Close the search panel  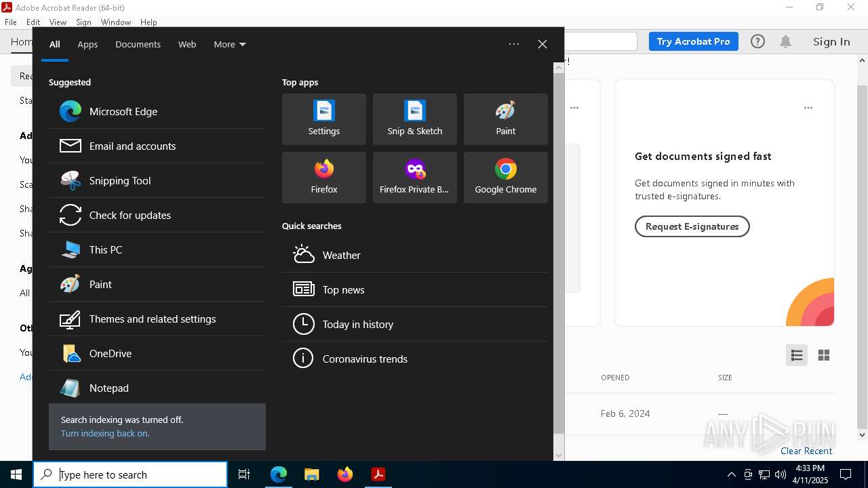542,44
